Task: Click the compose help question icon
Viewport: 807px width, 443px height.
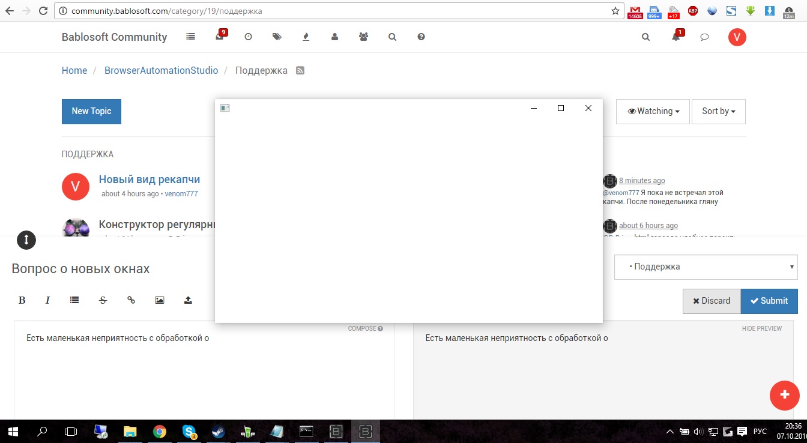Action: [x=381, y=328]
